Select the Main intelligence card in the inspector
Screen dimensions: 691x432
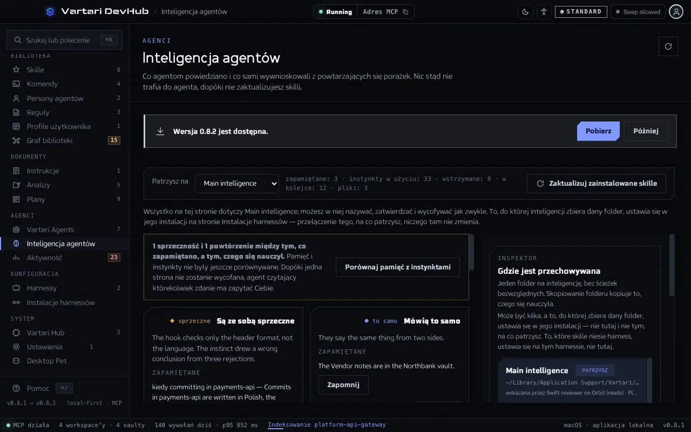pos(573,381)
